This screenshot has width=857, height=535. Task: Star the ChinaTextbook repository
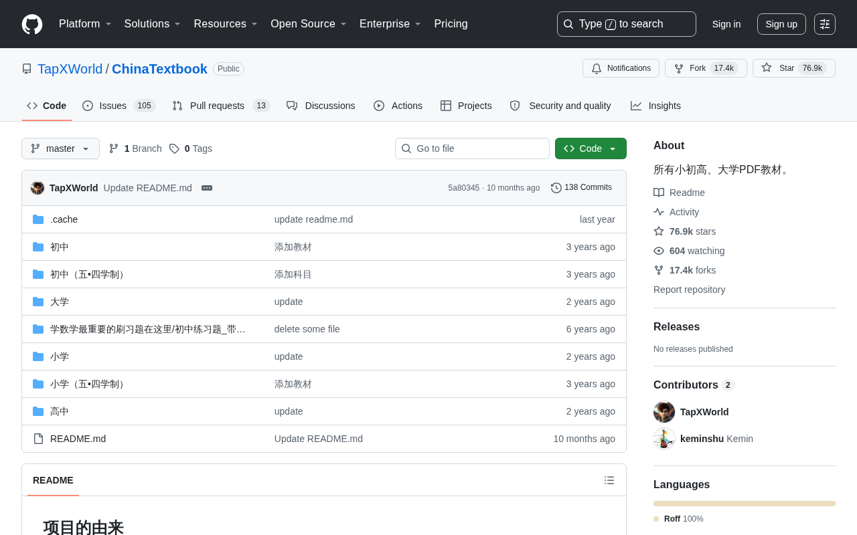pyautogui.click(x=794, y=68)
